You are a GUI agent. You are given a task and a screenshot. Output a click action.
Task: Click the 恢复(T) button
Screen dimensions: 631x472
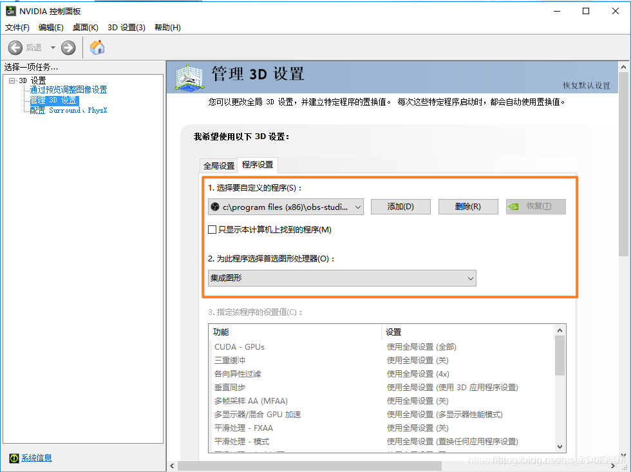click(536, 207)
